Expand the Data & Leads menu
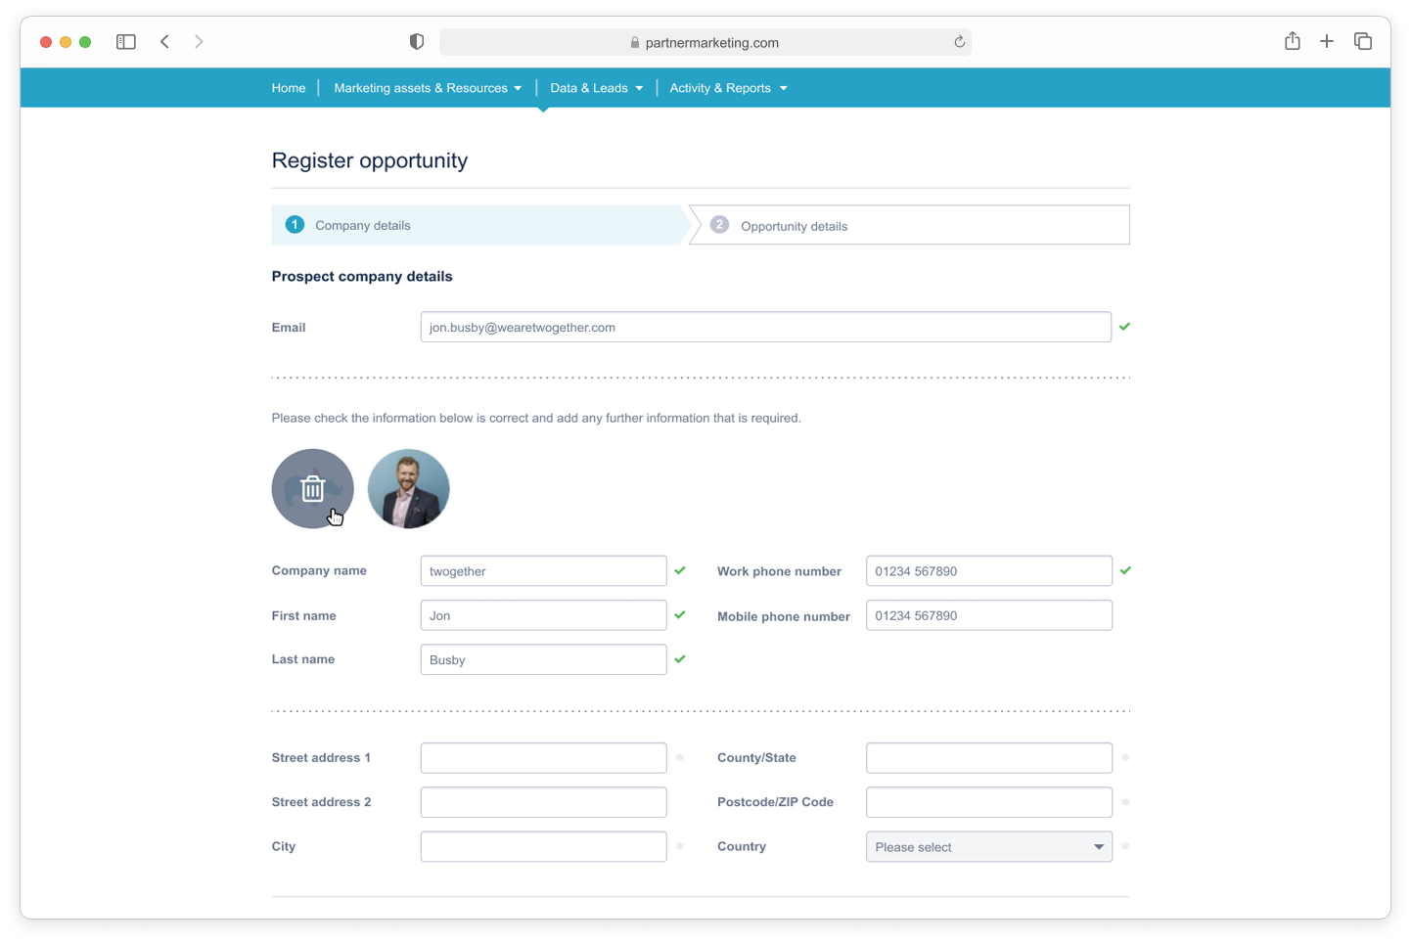 tap(596, 88)
